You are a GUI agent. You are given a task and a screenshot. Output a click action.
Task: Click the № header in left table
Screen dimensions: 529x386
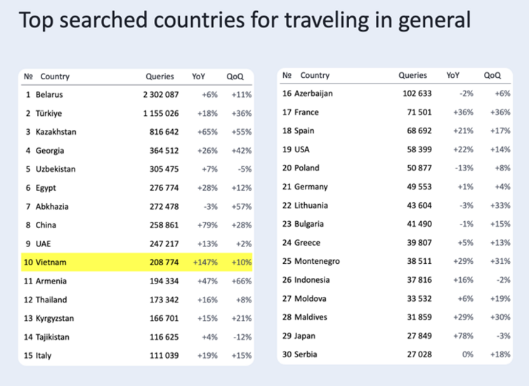click(29, 76)
